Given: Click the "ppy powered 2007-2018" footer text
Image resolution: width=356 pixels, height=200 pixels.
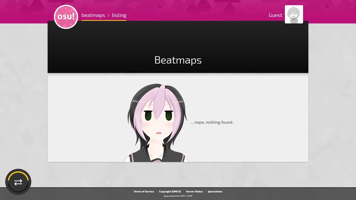Looking at the screenshot, I should [x=178, y=196].
